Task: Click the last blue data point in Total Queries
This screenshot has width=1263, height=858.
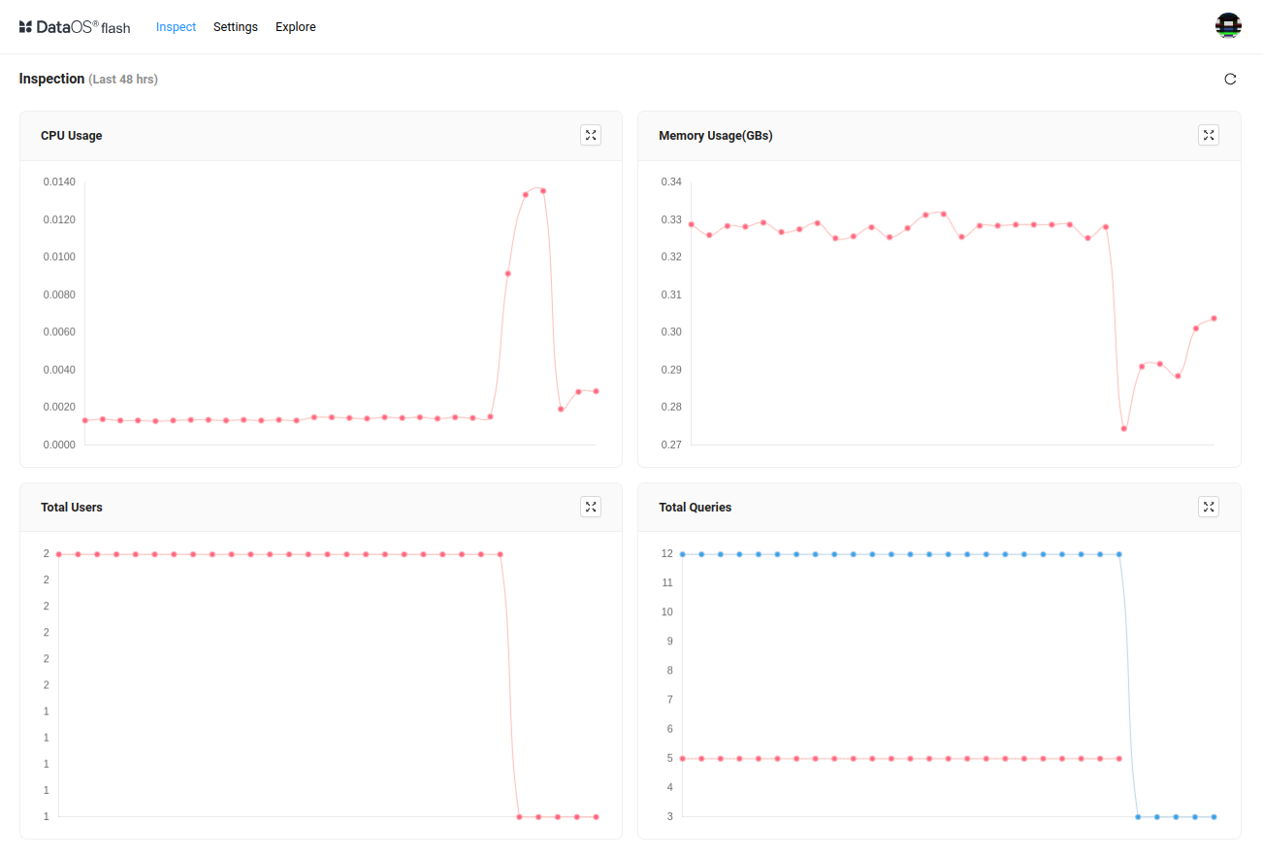Action: click(1214, 817)
